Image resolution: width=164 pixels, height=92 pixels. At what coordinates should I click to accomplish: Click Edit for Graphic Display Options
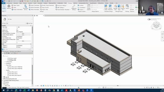[x=23, y=35]
